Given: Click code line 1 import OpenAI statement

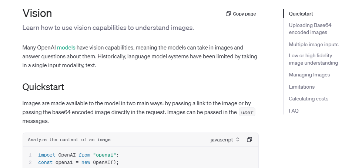Looking at the screenshot, I should pos(78,155).
